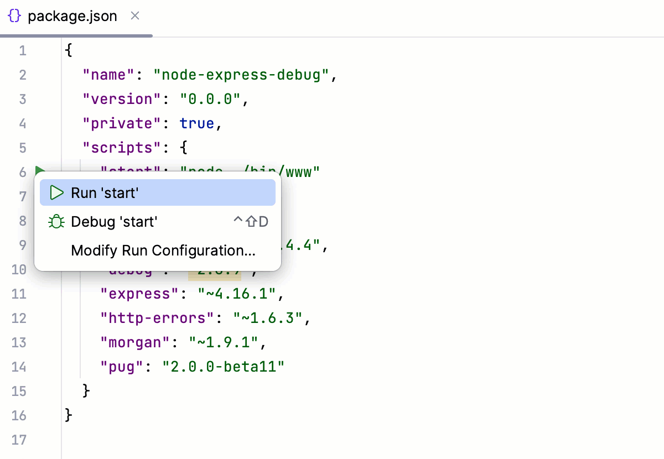Click line number 11
664x459 pixels.
pos(19,294)
